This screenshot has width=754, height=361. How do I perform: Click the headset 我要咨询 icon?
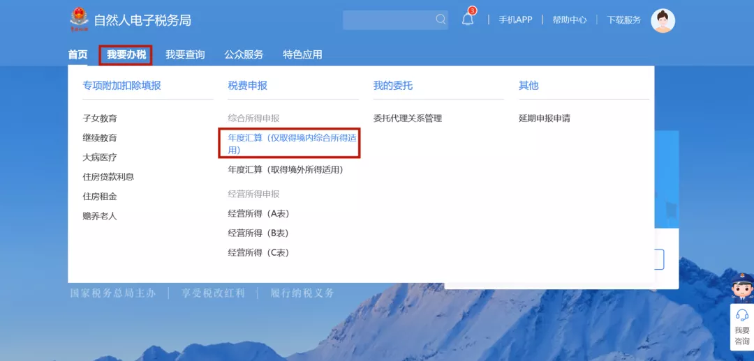point(742,316)
